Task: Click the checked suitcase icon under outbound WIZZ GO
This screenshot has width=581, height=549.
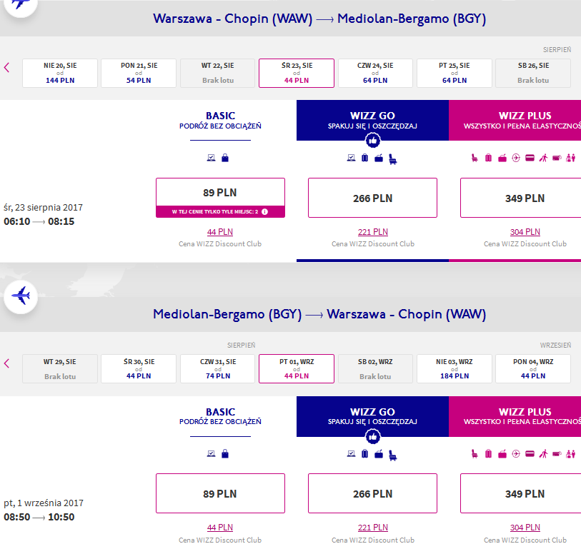Action: coord(365,158)
